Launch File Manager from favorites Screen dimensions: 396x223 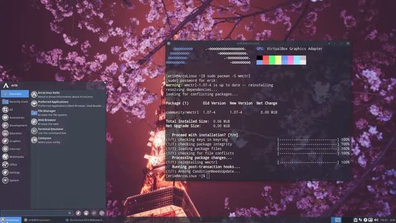tap(67, 113)
